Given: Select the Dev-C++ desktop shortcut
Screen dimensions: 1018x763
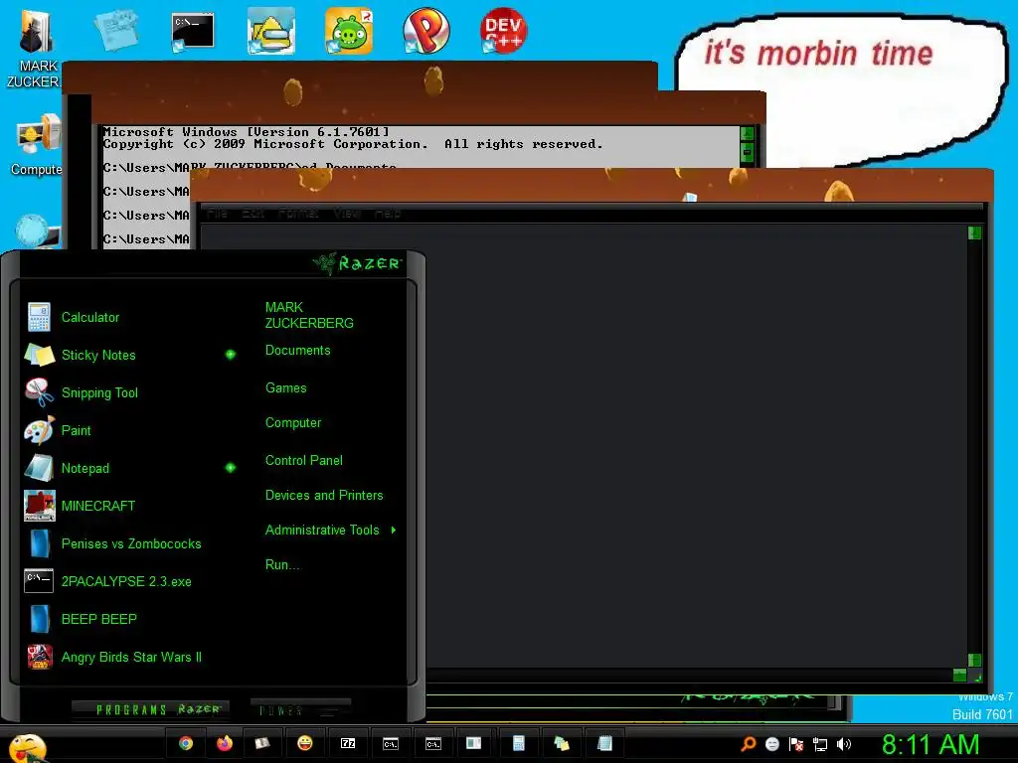Looking at the screenshot, I should click(503, 31).
